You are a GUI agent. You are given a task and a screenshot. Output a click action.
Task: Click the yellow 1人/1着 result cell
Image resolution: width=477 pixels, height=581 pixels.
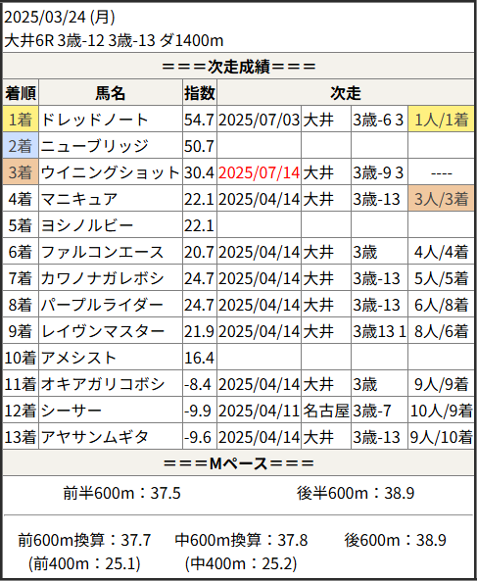coord(441,121)
